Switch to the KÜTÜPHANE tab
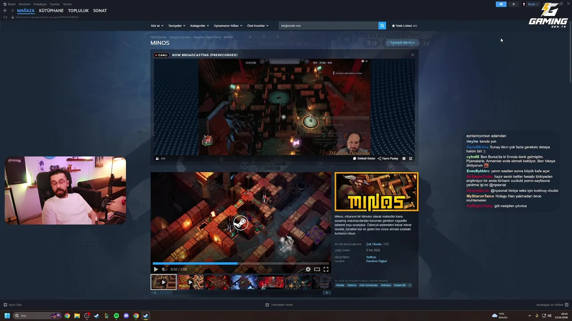This screenshot has height=321, width=572. [x=51, y=10]
